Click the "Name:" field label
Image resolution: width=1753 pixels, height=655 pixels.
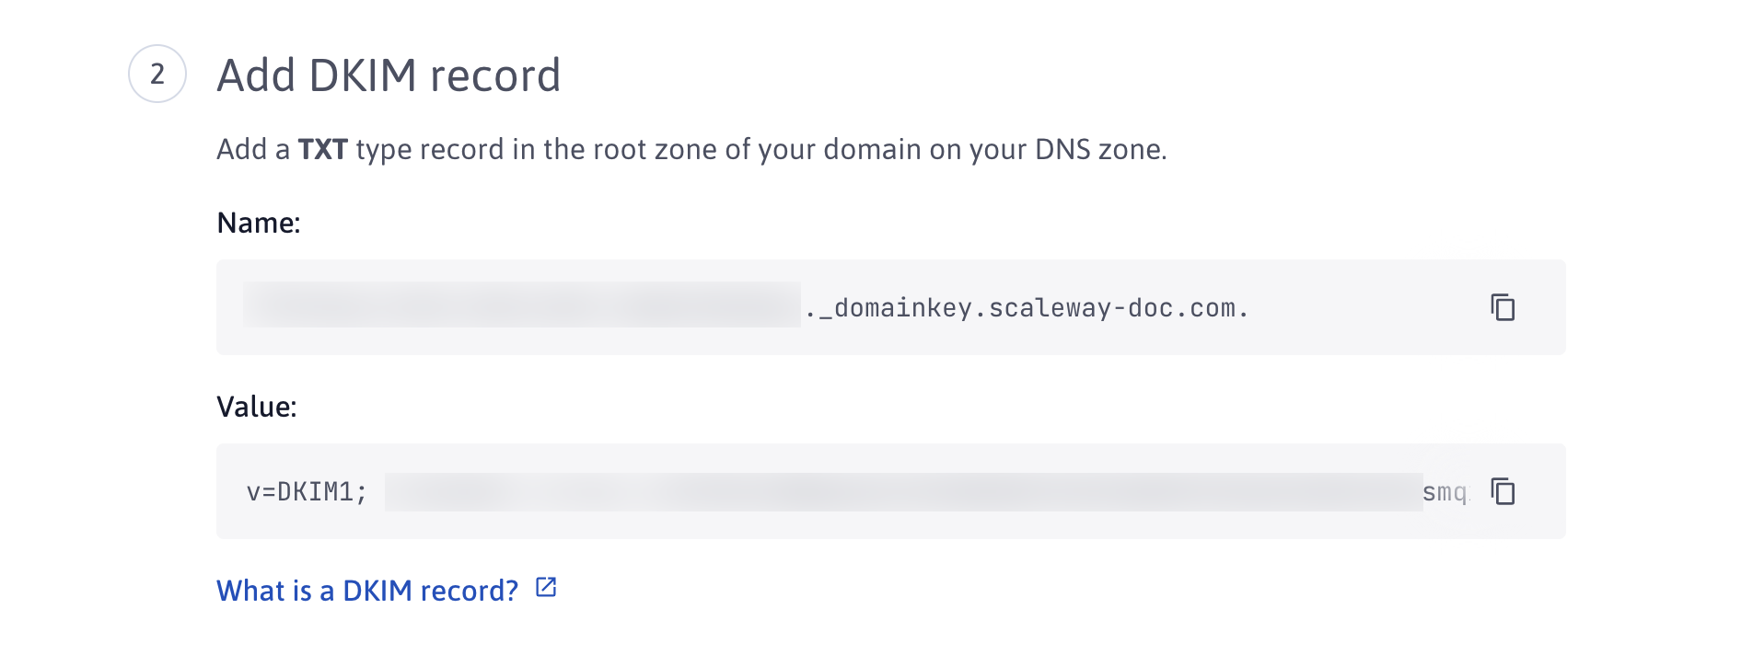click(x=259, y=223)
